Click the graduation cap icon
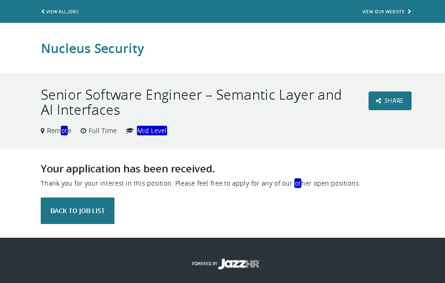Screen dimensions: 445x283 pos(130,131)
